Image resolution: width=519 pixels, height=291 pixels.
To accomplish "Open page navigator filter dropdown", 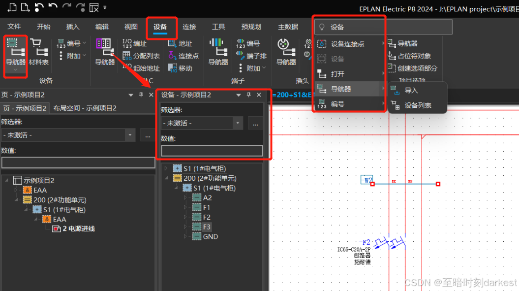I will (130, 135).
